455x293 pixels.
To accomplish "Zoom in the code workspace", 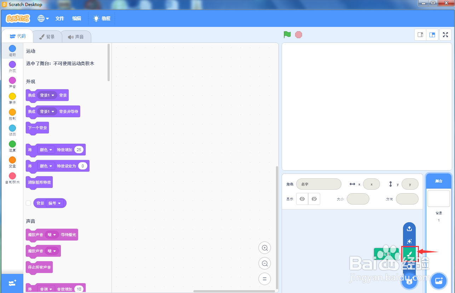I will 265,248.
